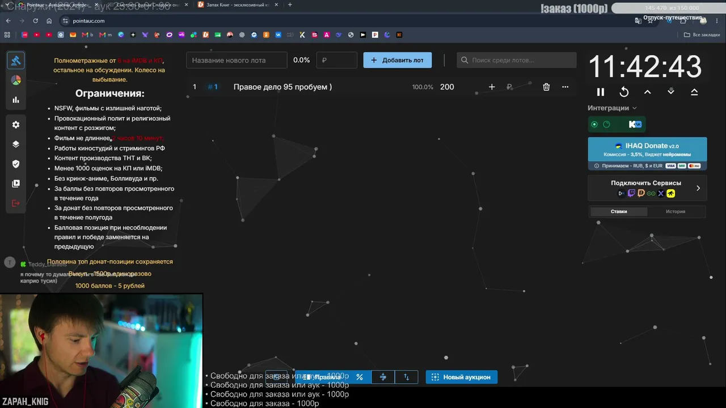Toggle the second green circle integration icon
This screenshot has width=726, height=408.
(x=606, y=124)
